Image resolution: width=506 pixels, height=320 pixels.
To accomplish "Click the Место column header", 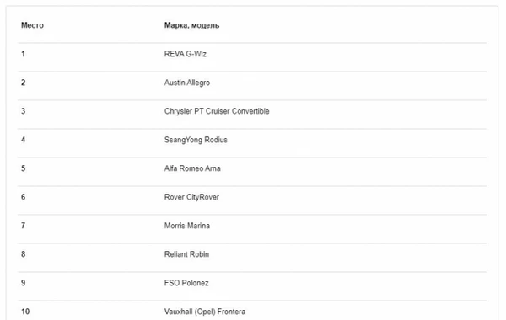I will (32, 25).
